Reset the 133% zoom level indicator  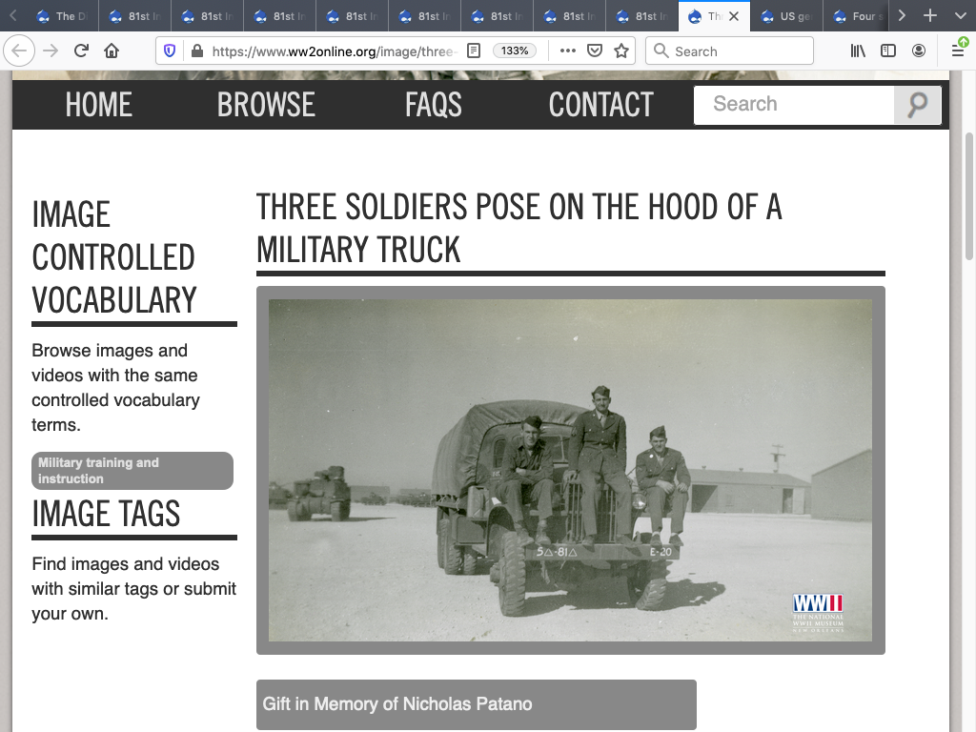click(515, 51)
